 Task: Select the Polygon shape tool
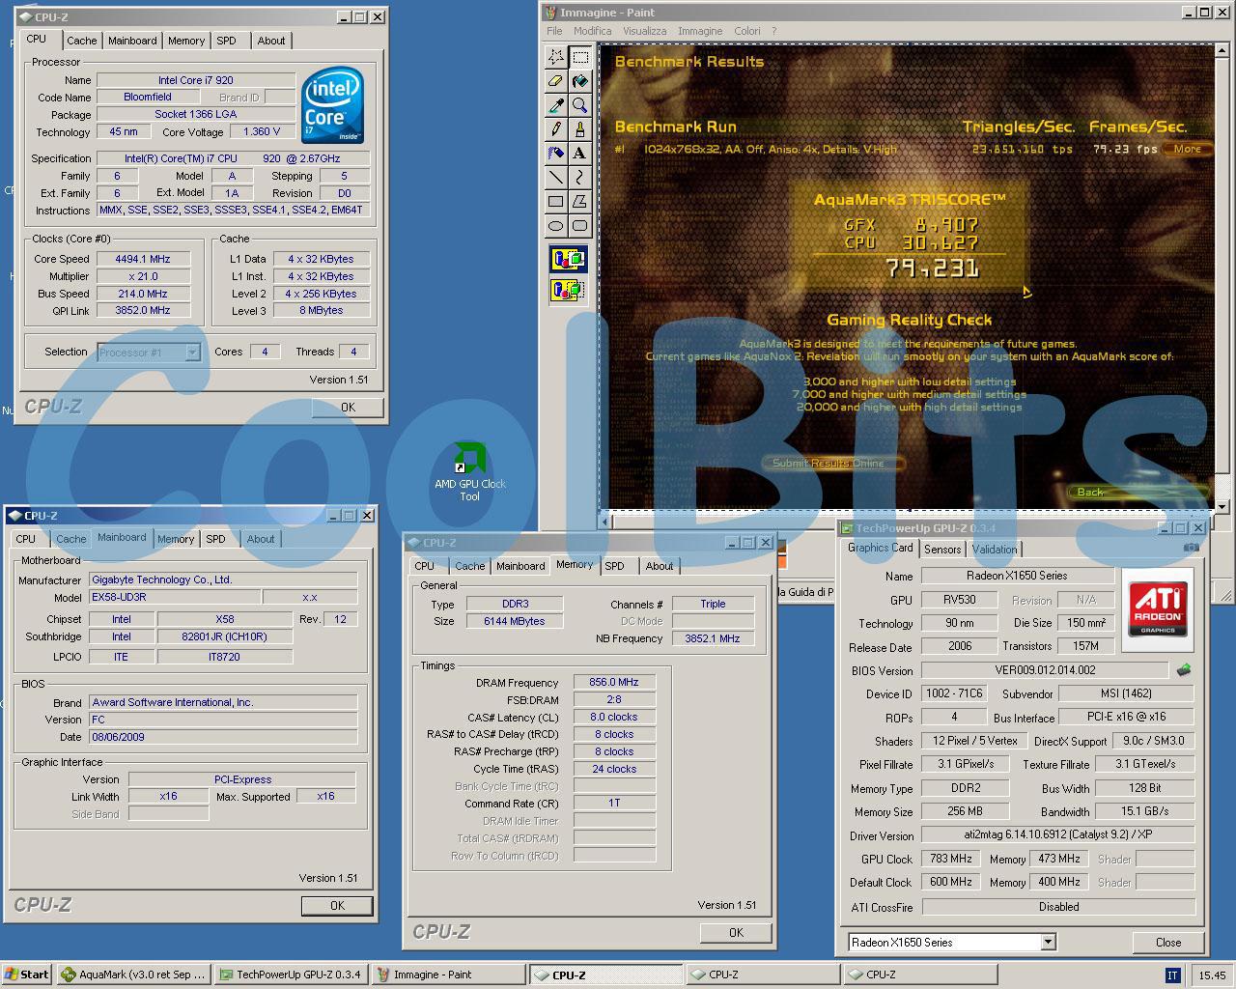tap(579, 201)
